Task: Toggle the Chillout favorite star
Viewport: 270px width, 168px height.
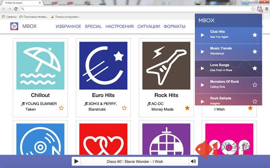Action: 61,108
